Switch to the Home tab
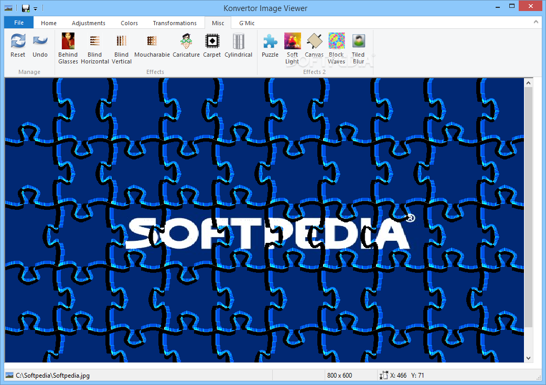Screen dimensions: 546x385 coord(49,23)
